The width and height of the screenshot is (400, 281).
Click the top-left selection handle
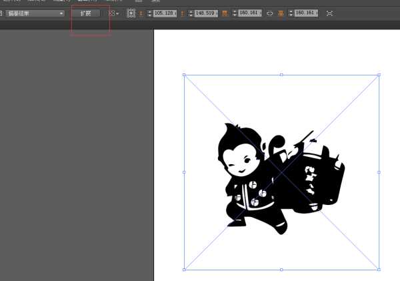(184, 75)
